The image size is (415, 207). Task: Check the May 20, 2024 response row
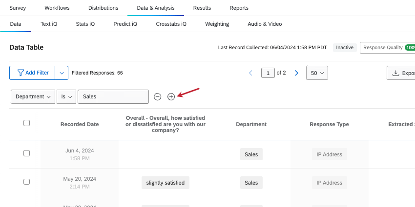tap(26, 182)
